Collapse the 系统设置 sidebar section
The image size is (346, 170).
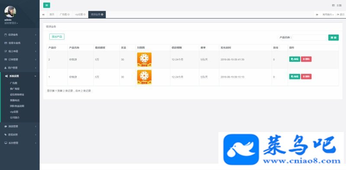[20, 76]
